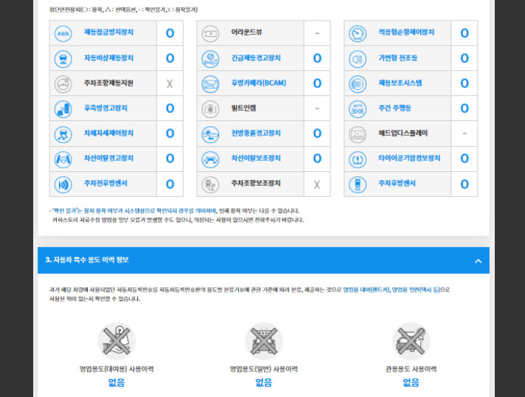525x397 pixels.
Task: Collapse section 3 using the chevron arrow
Action: click(478, 260)
